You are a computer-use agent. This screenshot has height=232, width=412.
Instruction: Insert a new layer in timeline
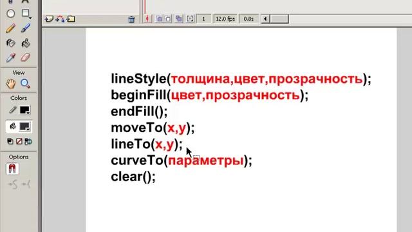point(49,19)
